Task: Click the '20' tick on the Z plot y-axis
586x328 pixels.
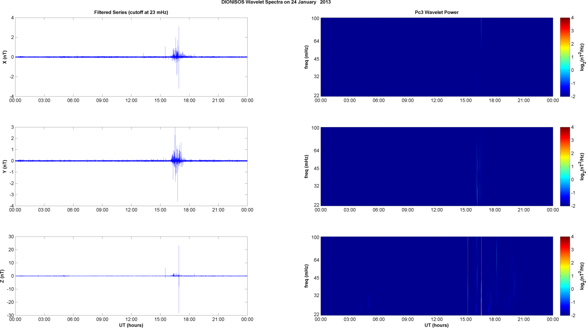Action: point(11,250)
